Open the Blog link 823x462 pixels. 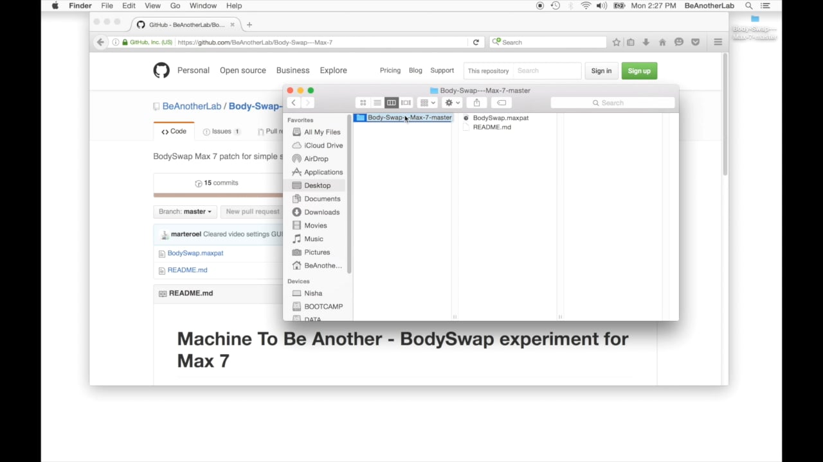click(x=415, y=71)
